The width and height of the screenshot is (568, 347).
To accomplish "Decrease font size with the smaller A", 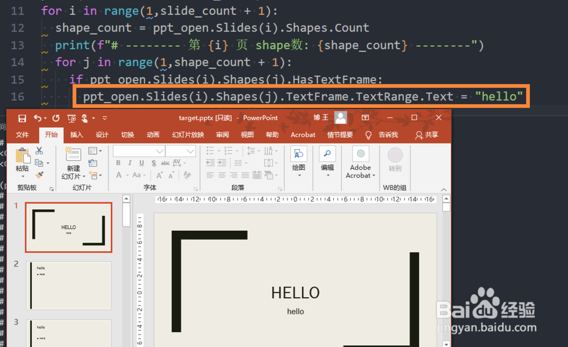I will pos(172,175).
